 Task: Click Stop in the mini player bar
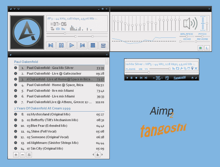(x=136, y=78)
